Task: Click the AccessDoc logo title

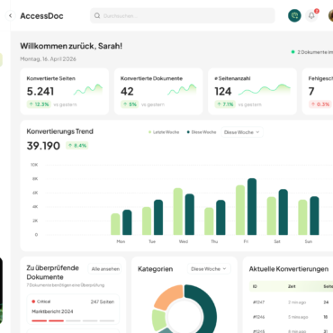Action: (41, 16)
